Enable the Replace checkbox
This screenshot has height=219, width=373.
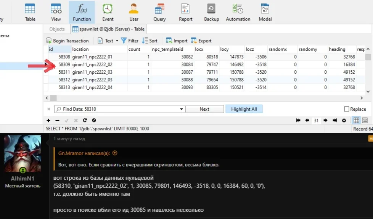click(347, 109)
